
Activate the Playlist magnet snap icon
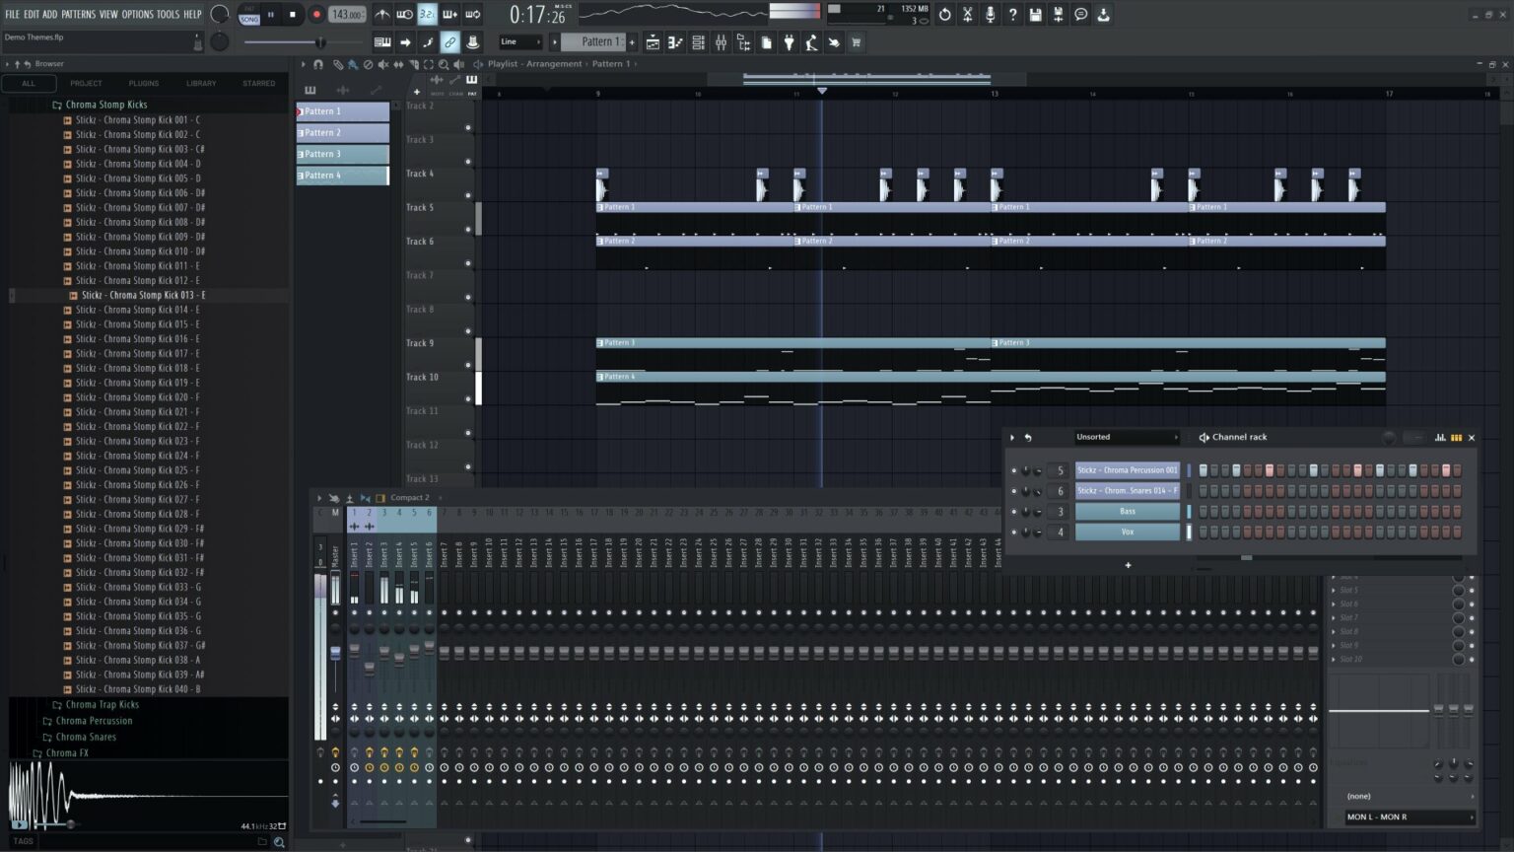point(319,65)
